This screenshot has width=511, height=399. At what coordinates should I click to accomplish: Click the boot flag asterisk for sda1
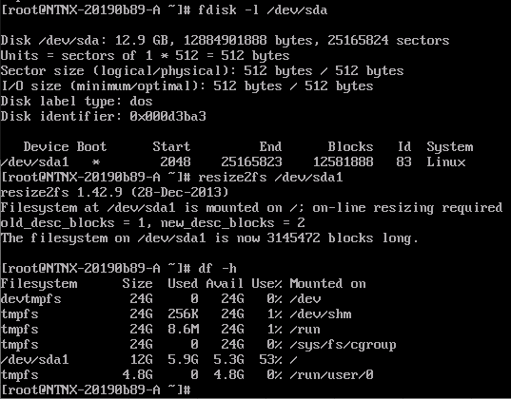pos(96,161)
